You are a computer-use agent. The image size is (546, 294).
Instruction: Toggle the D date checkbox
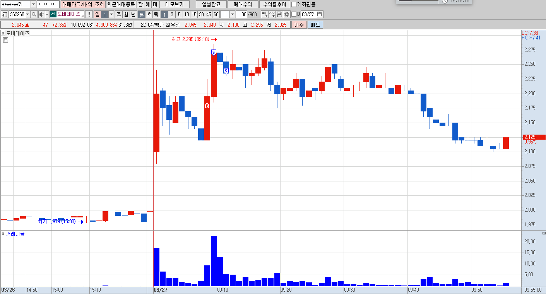(x=294, y=14)
